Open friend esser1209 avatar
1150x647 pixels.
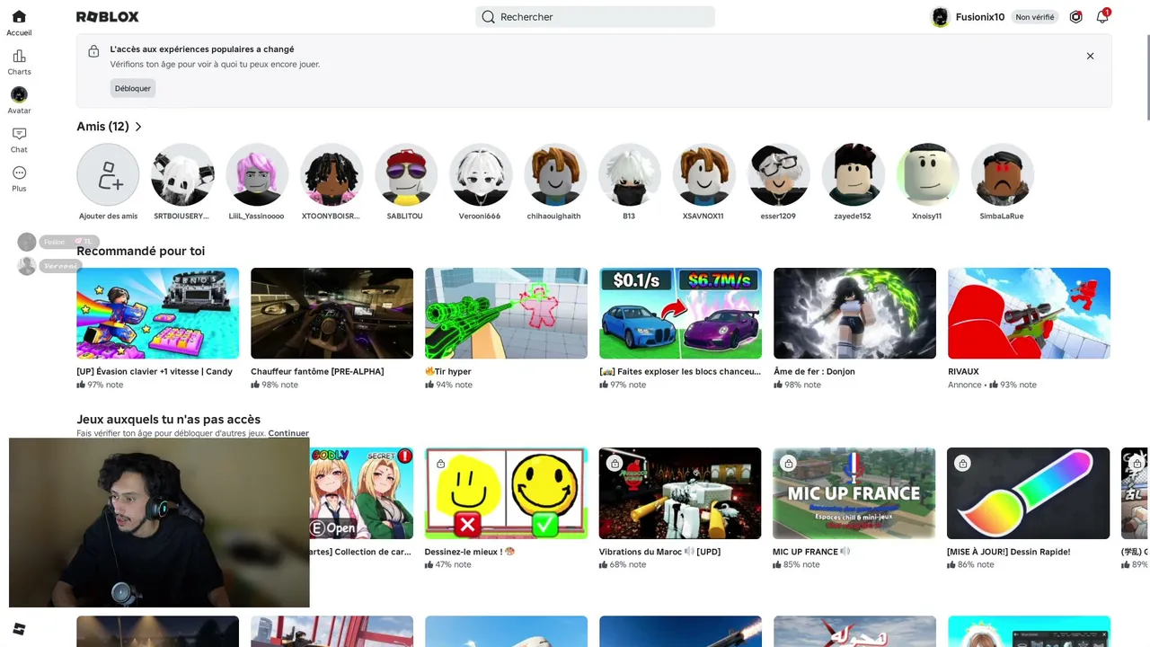pyautogui.click(x=779, y=175)
